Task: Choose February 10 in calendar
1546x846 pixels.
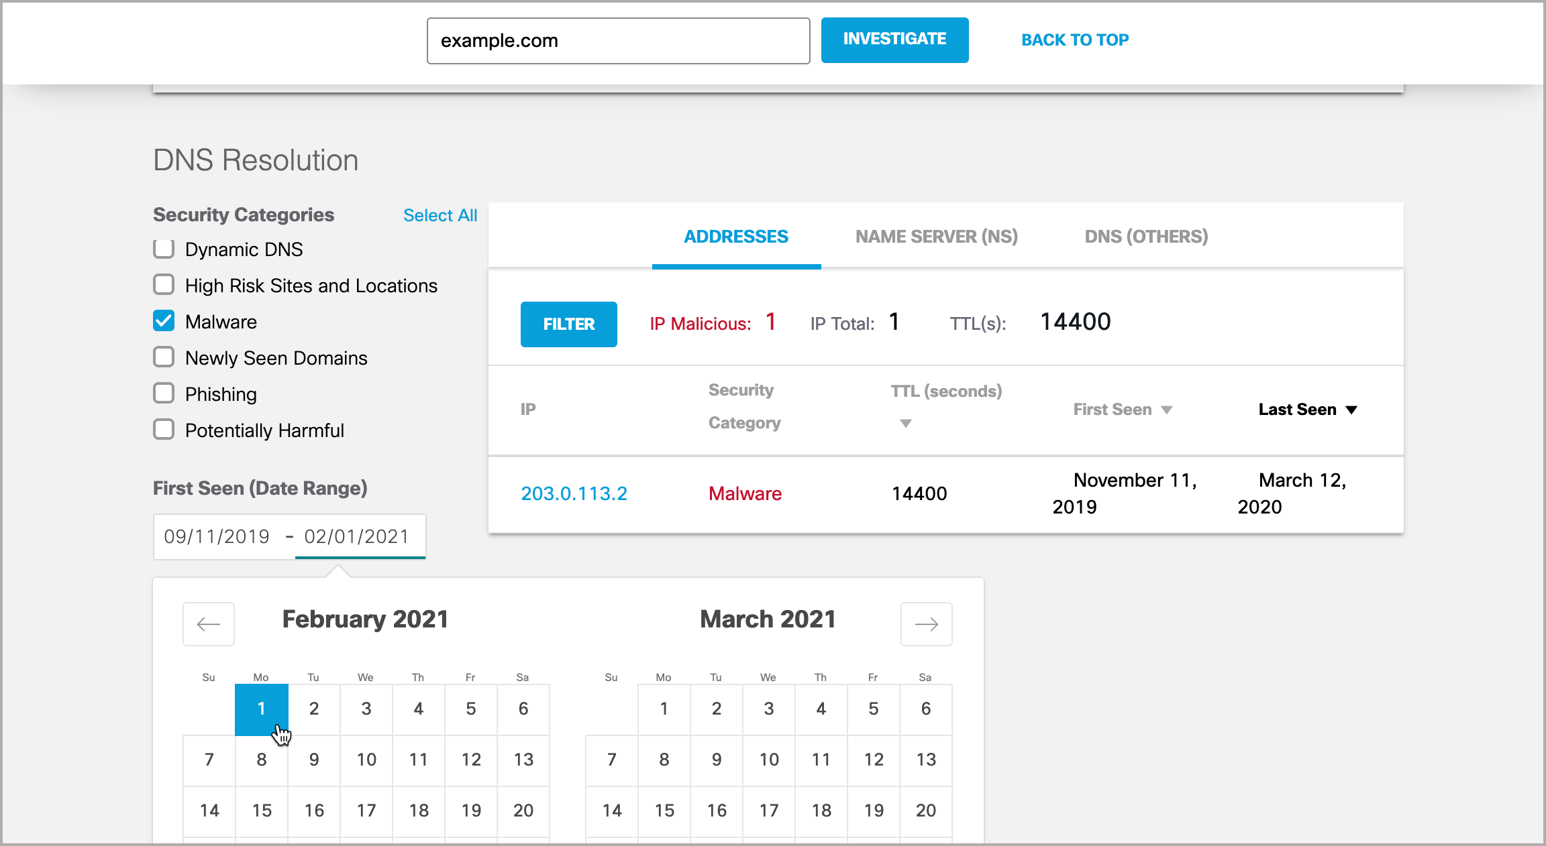Action: click(366, 760)
